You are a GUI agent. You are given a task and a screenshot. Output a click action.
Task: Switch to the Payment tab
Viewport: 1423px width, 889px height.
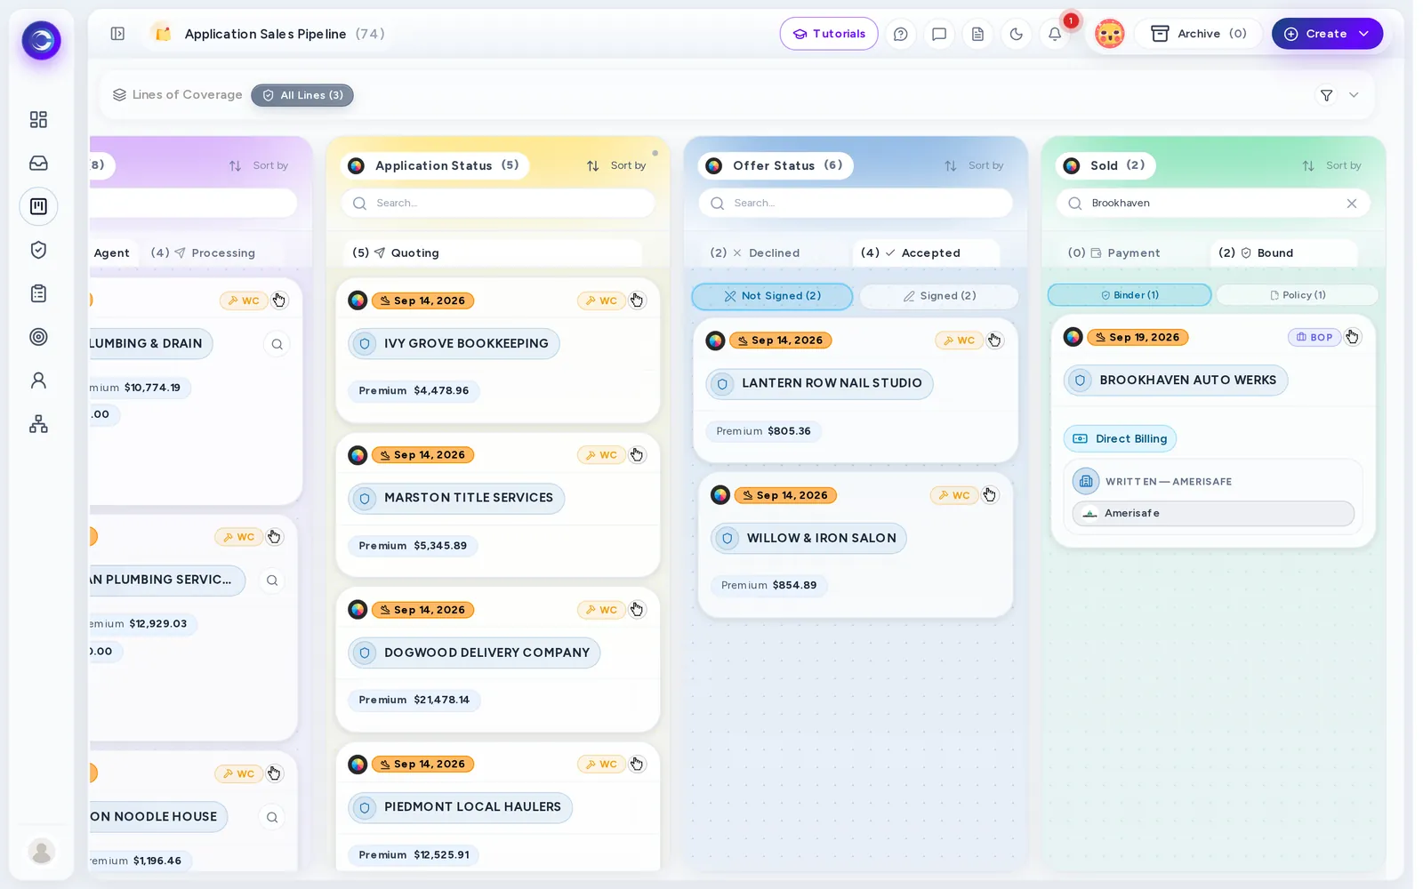pyautogui.click(x=1114, y=253)
